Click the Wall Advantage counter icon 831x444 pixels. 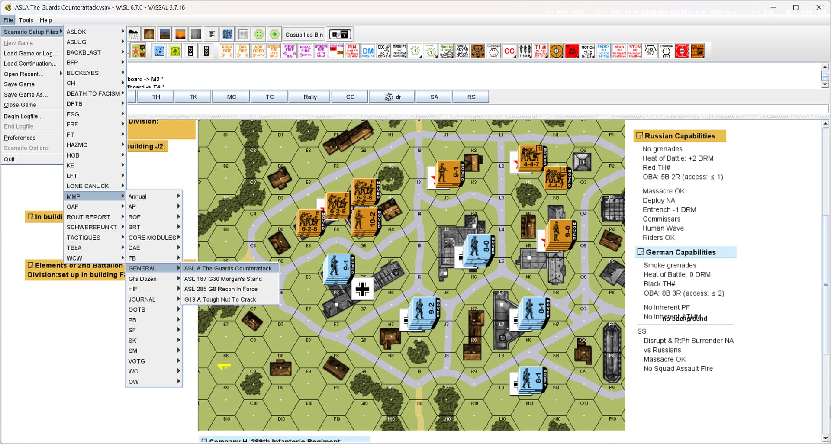tap(462, 51)
